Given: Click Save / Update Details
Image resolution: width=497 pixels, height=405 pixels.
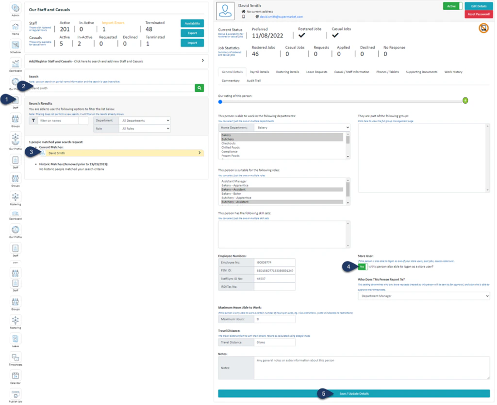Looking at the screenshot, I should click(x=354, y=394).
